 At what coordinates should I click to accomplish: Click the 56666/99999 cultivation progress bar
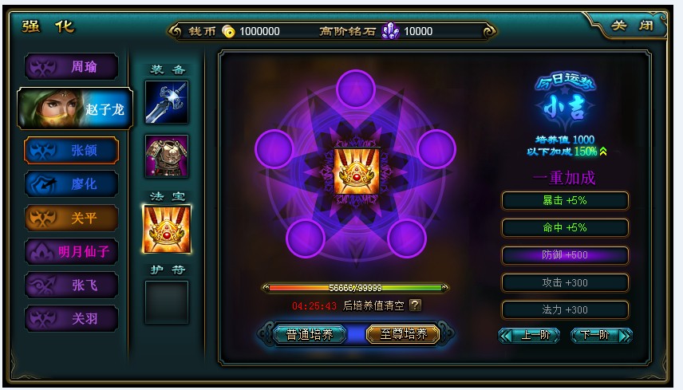pyautogui.click(x=355, y=288)
